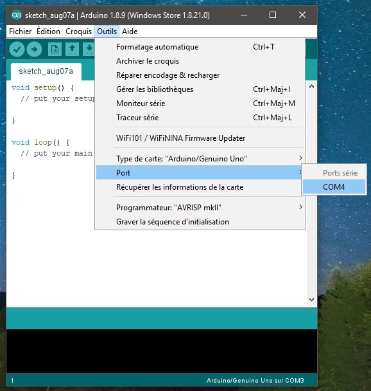Open the Fichier menu
The image size is (371, 391).
20,32
